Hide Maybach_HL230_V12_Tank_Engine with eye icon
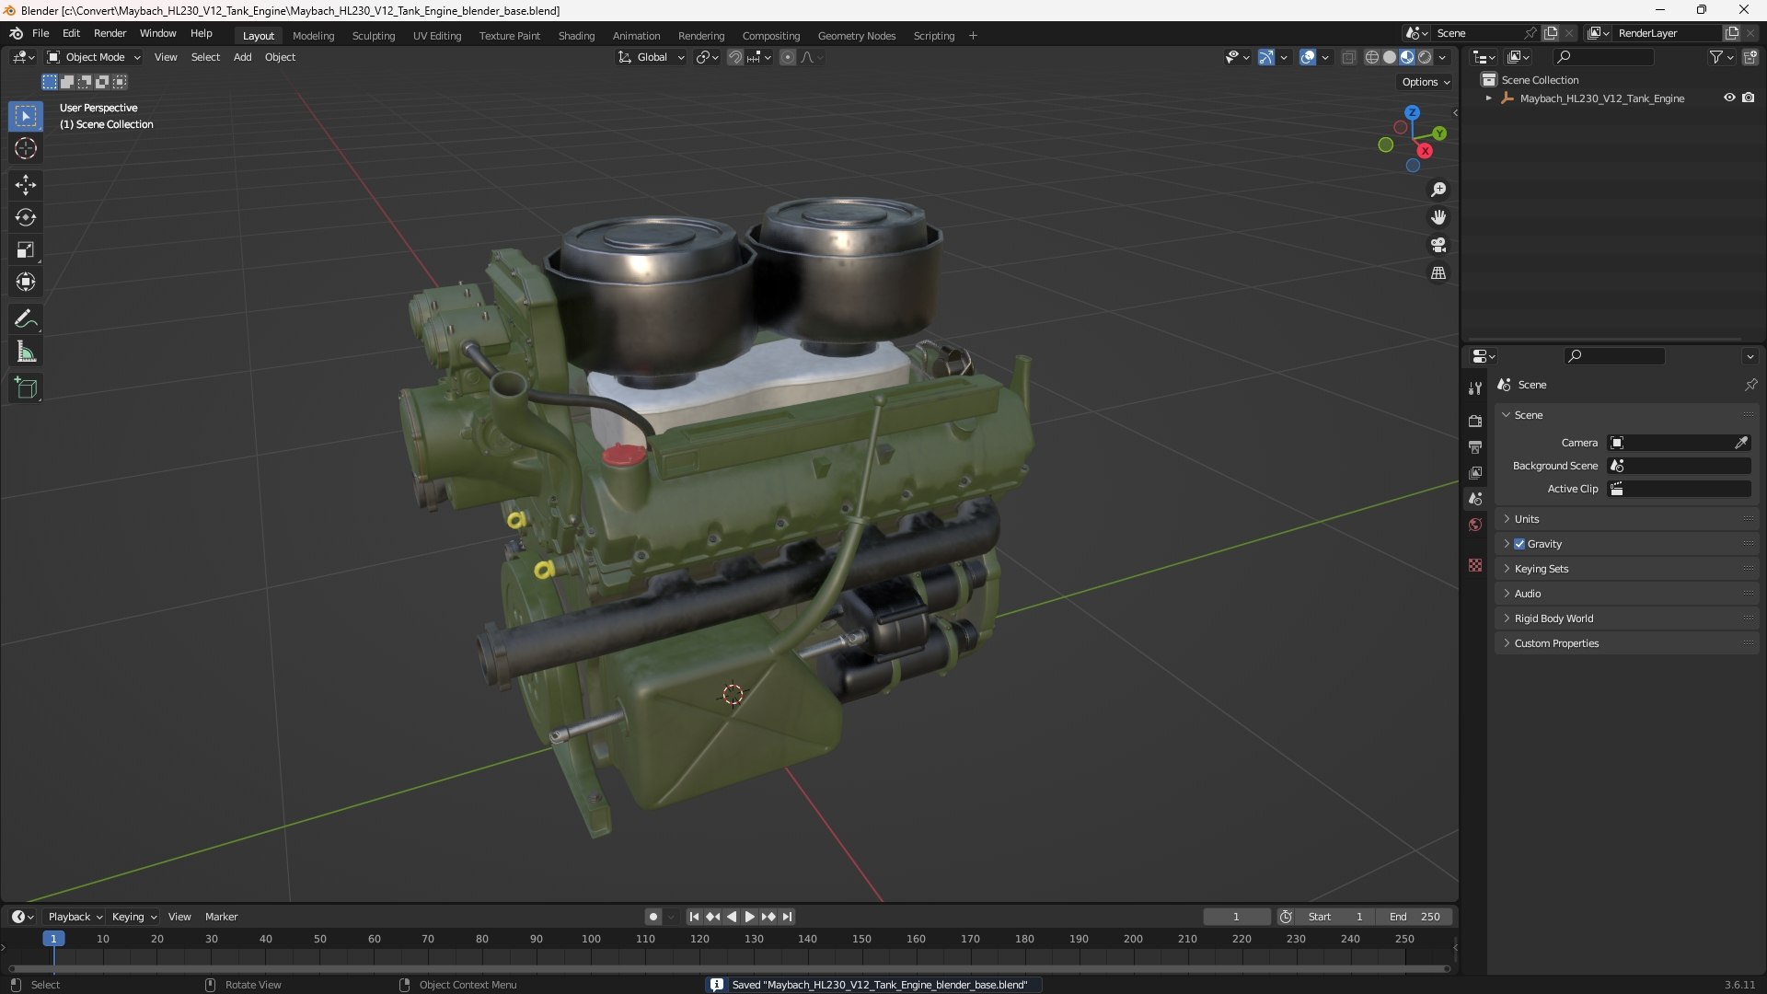This screenshot has height=994, width=1767. (1729, 98)
